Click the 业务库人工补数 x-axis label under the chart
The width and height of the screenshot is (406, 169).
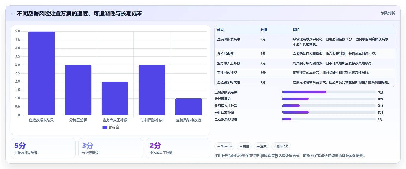tap(115, 120)
